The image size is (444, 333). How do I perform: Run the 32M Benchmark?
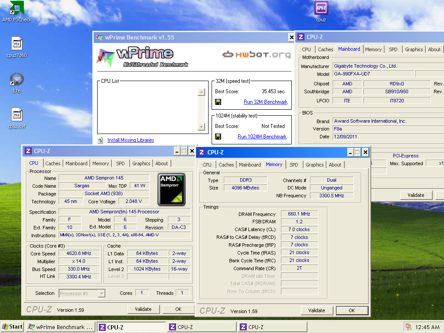pyautogui.click(x=265, y=102)
